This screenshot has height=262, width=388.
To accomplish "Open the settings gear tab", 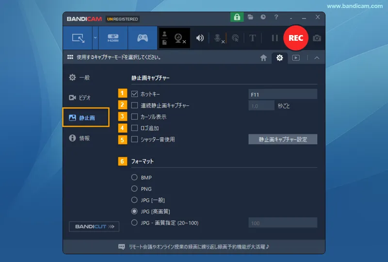I will [x=280, y=58].
